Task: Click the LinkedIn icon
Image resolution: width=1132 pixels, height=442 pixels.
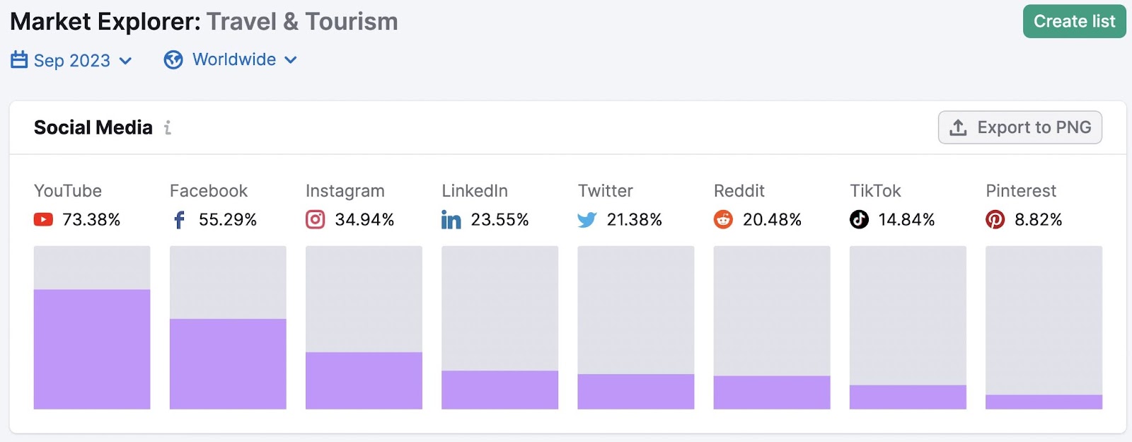Action: point(451,220)
